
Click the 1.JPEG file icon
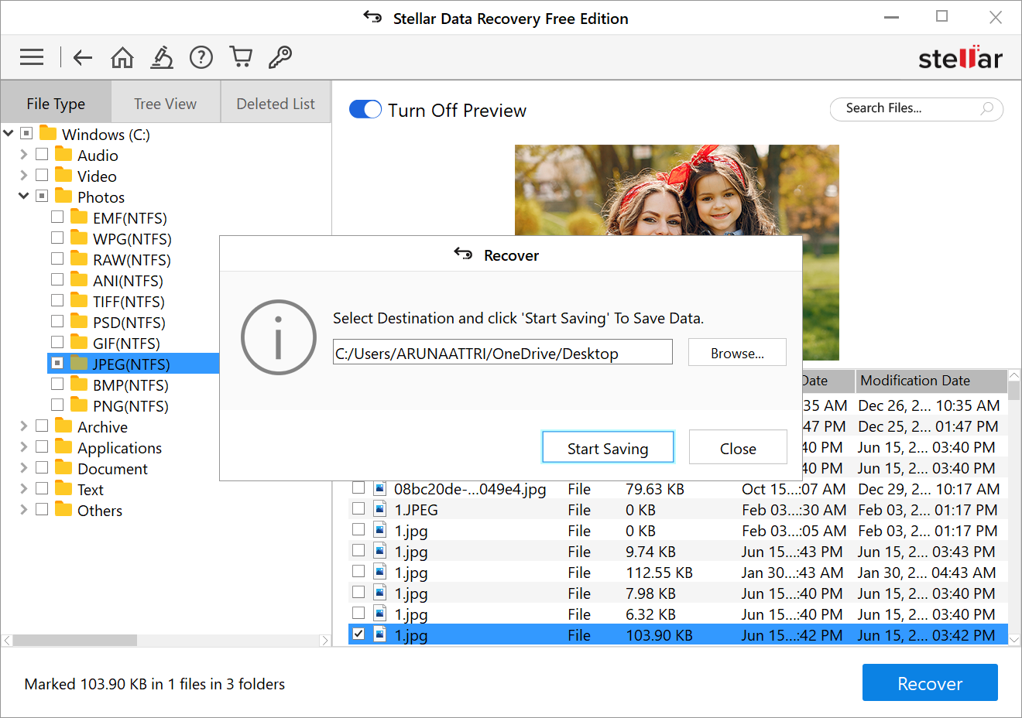tap(380, 509)
